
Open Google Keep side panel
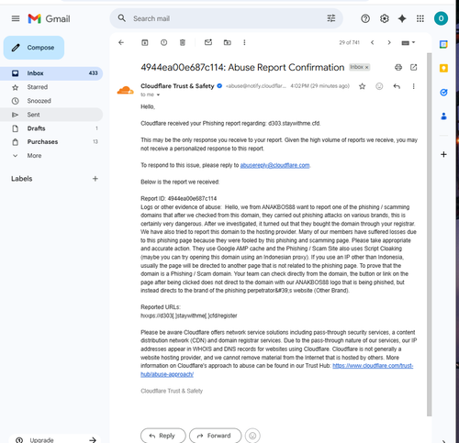click(x=443, y=68)
